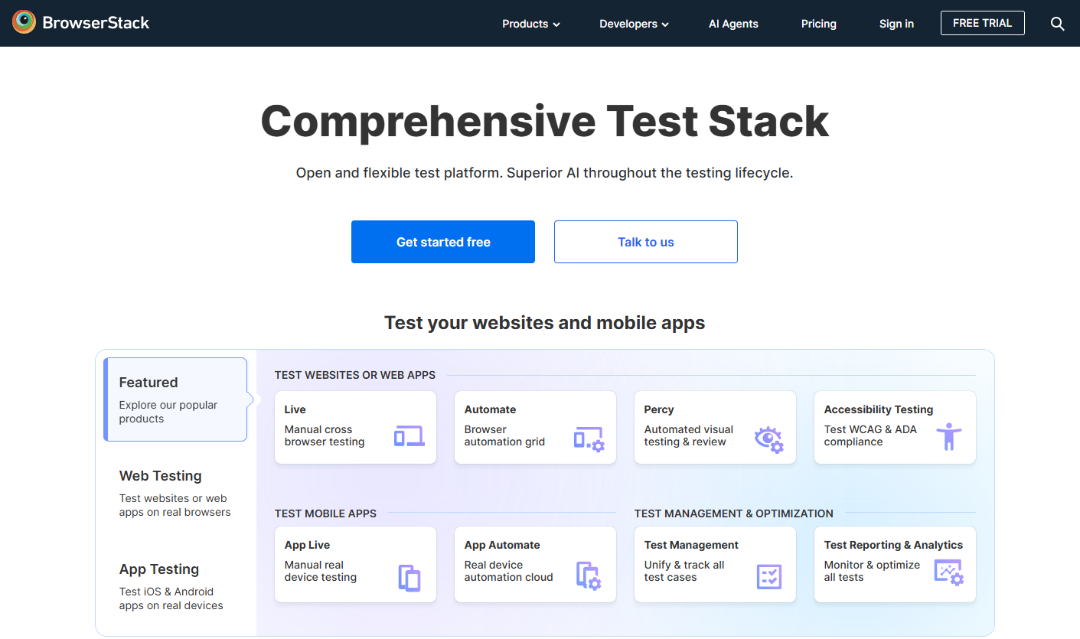Click the Sign in link
1080x639 pixels.
tap(896, 24)
